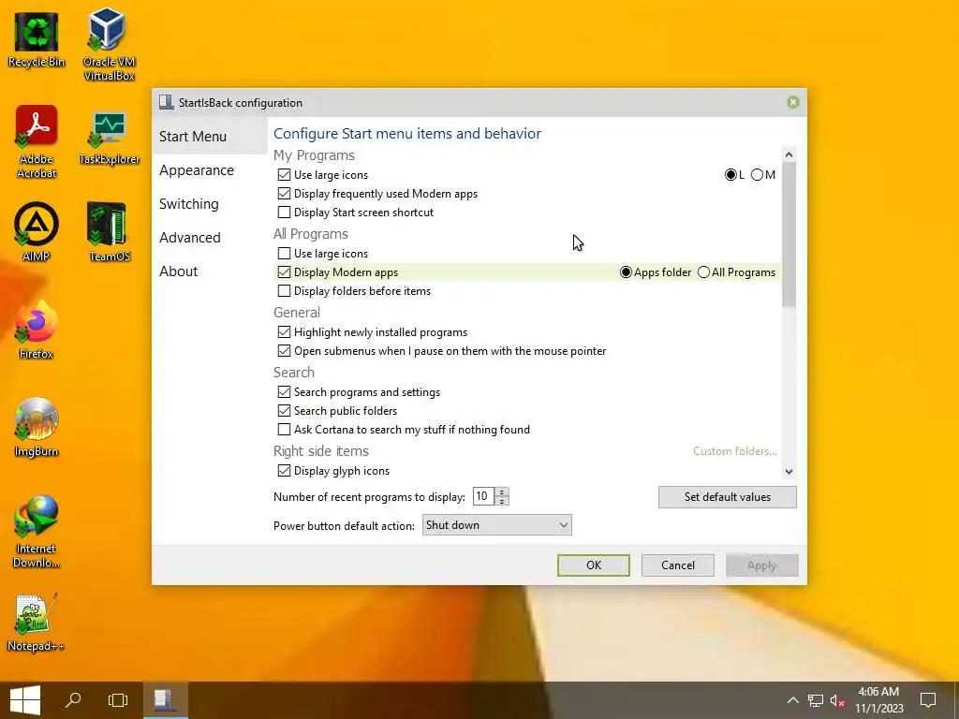The width and height of the screenshot is (959, 719).
Task: Select the TeamOS desktop icon
Action: 109,232
